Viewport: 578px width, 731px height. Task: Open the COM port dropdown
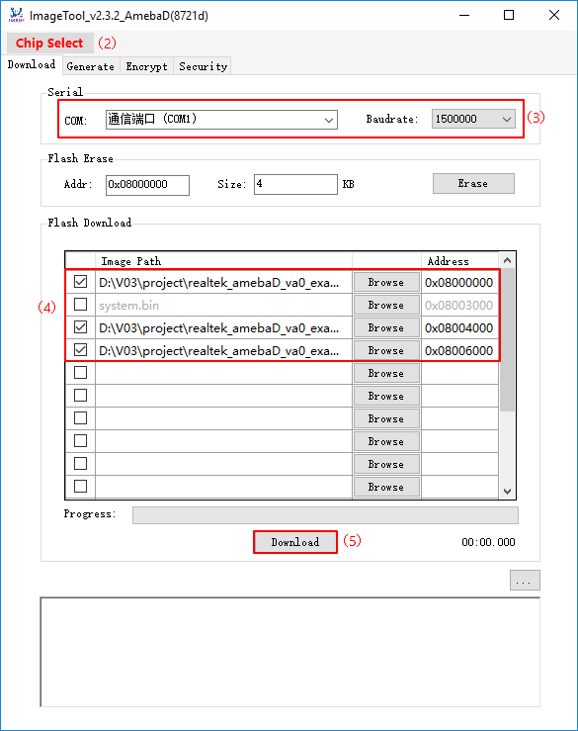click(x=221, y=120)
